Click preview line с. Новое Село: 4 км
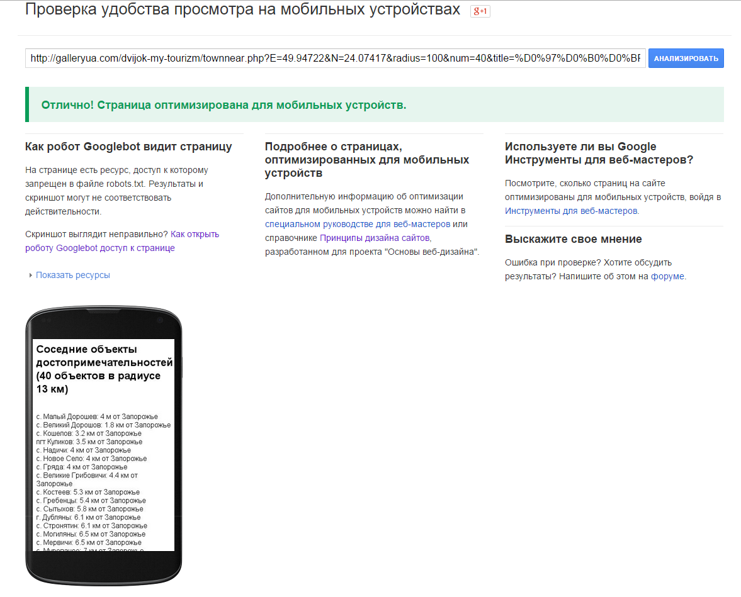Image resolution: width=741 pixels, height=597 pixels. pyautogui.click(x=92, y=459)
